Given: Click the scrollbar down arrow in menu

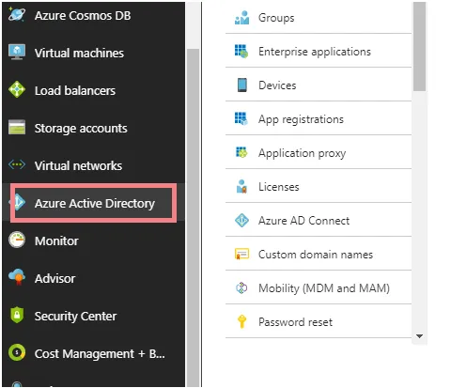Looking at the screenshot, I should [419, 336].
